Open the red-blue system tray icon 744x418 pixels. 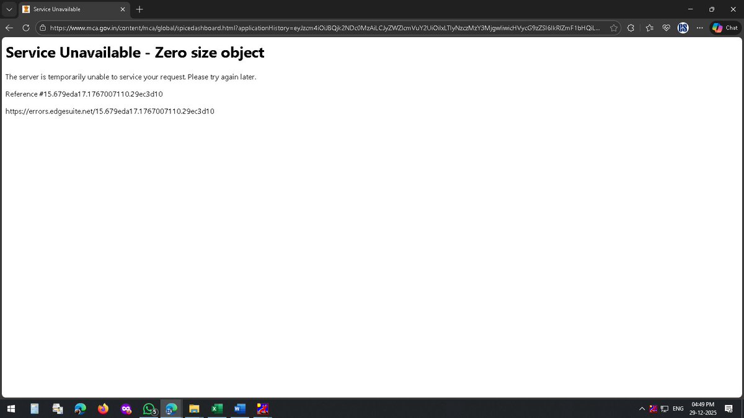point(653,409)
